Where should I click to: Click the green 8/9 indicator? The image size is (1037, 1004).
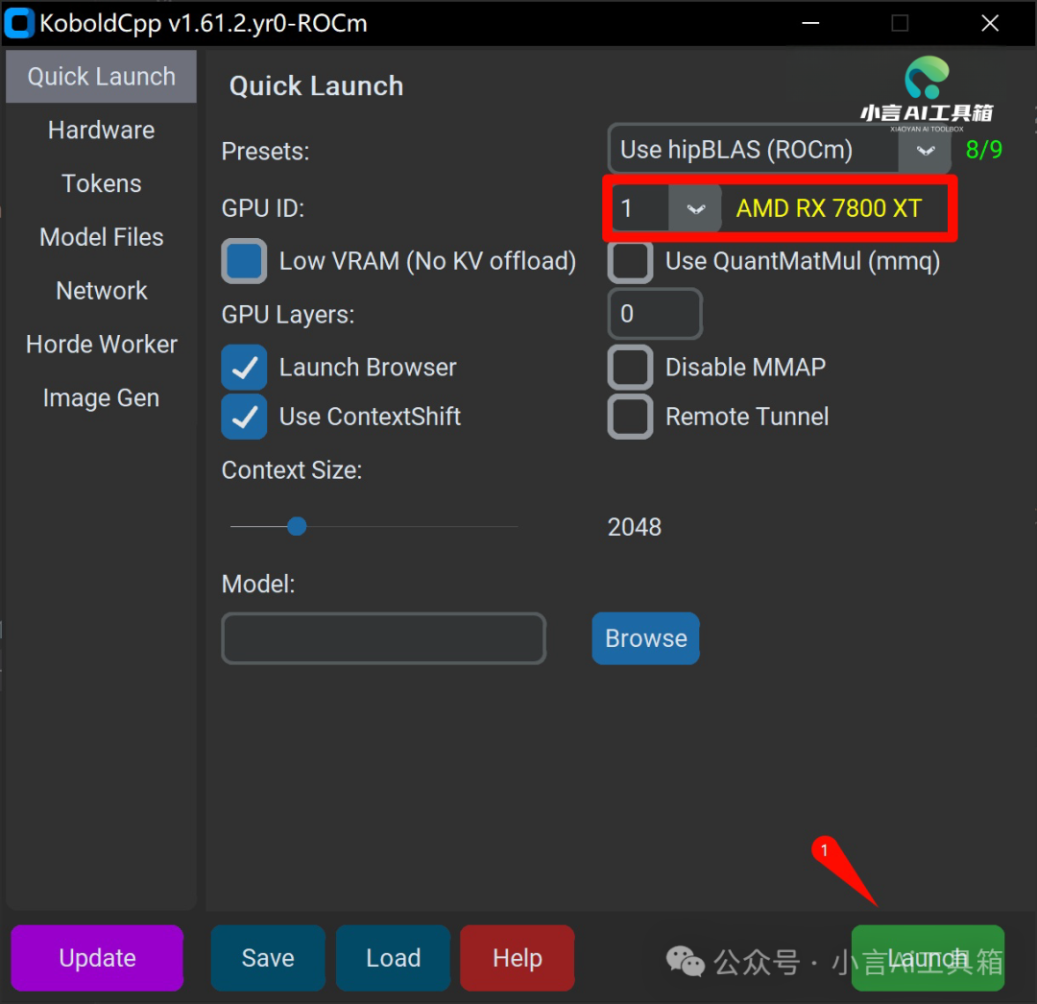983,150
